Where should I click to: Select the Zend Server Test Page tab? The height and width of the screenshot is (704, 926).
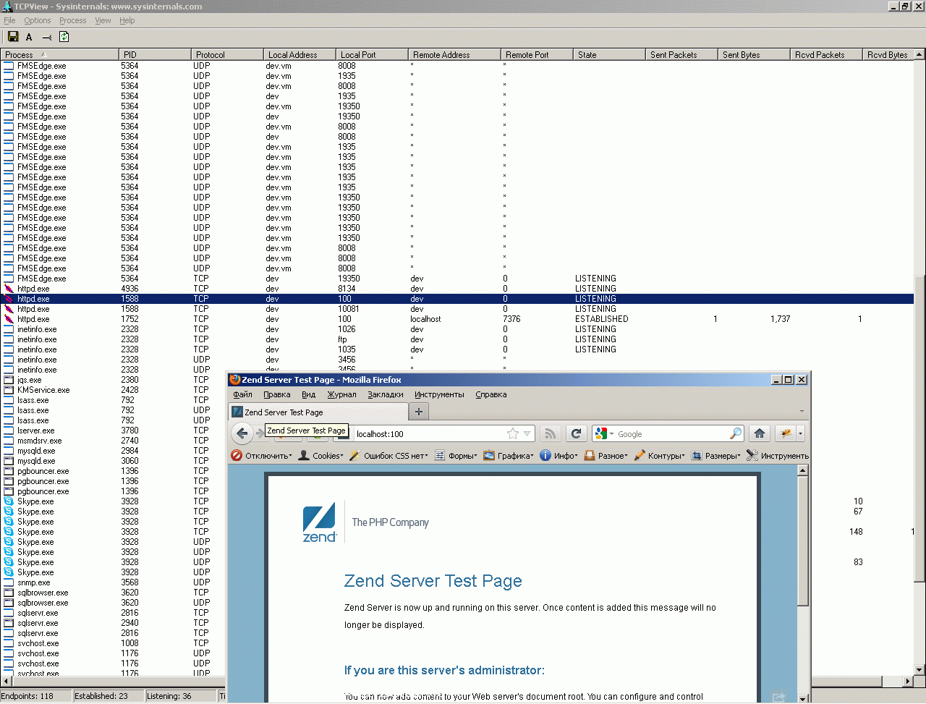pyautogui.click(x=318, y=412)
